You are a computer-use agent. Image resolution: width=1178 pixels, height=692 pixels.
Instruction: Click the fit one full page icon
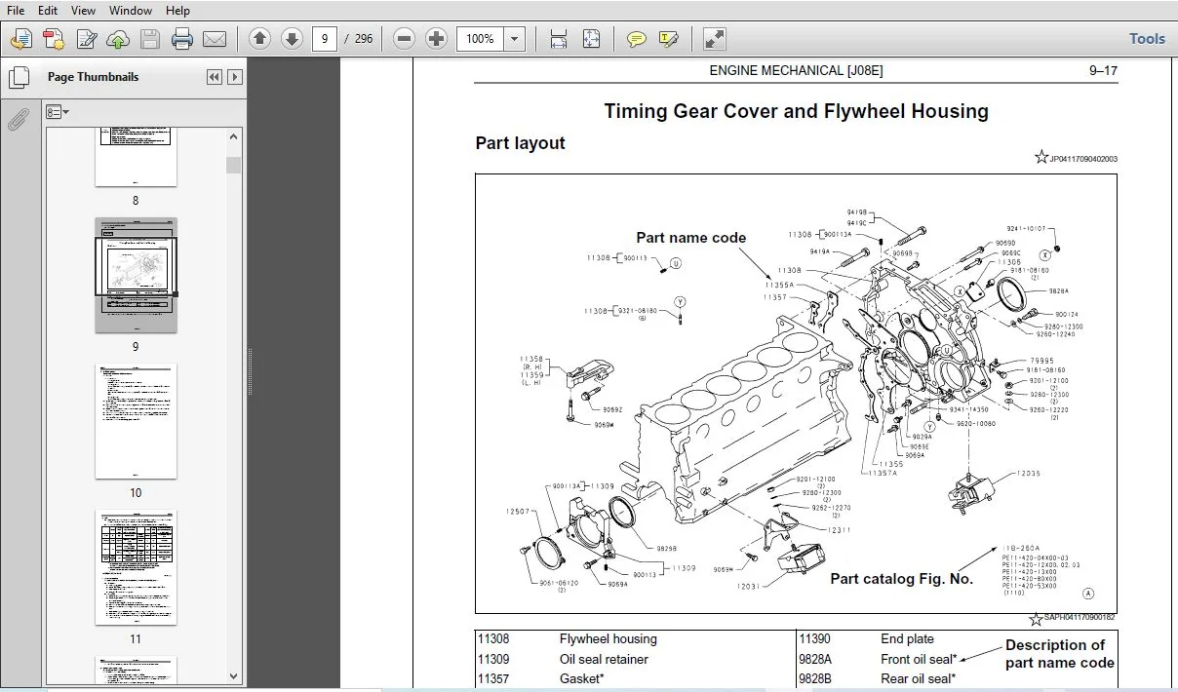pyautogui.click(x=591, y=39)
